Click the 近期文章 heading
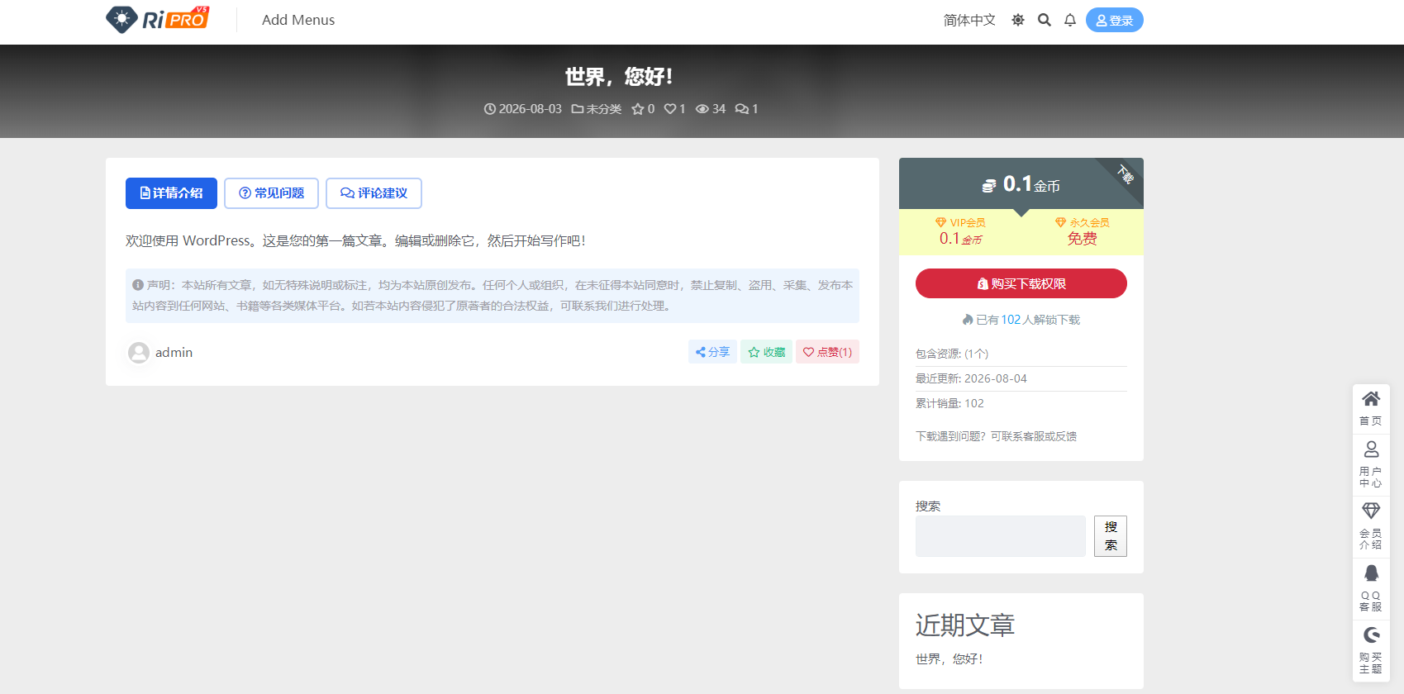 click(x=965, y=625)
